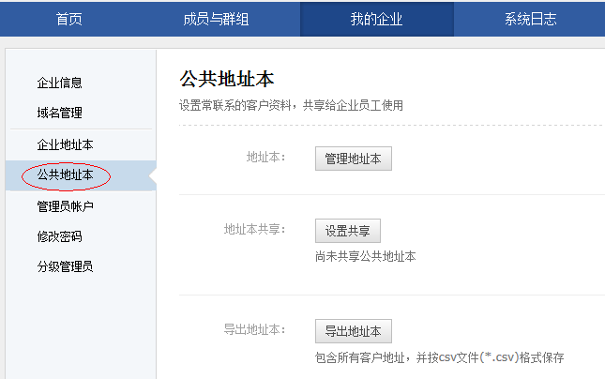Switch to the 成员与群组 tab

216,19
